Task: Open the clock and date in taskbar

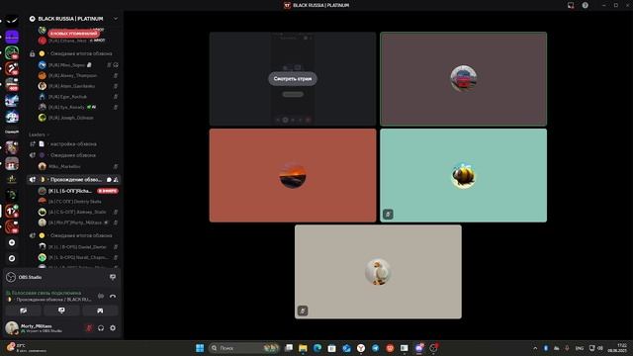Action: tap(617, 348)
